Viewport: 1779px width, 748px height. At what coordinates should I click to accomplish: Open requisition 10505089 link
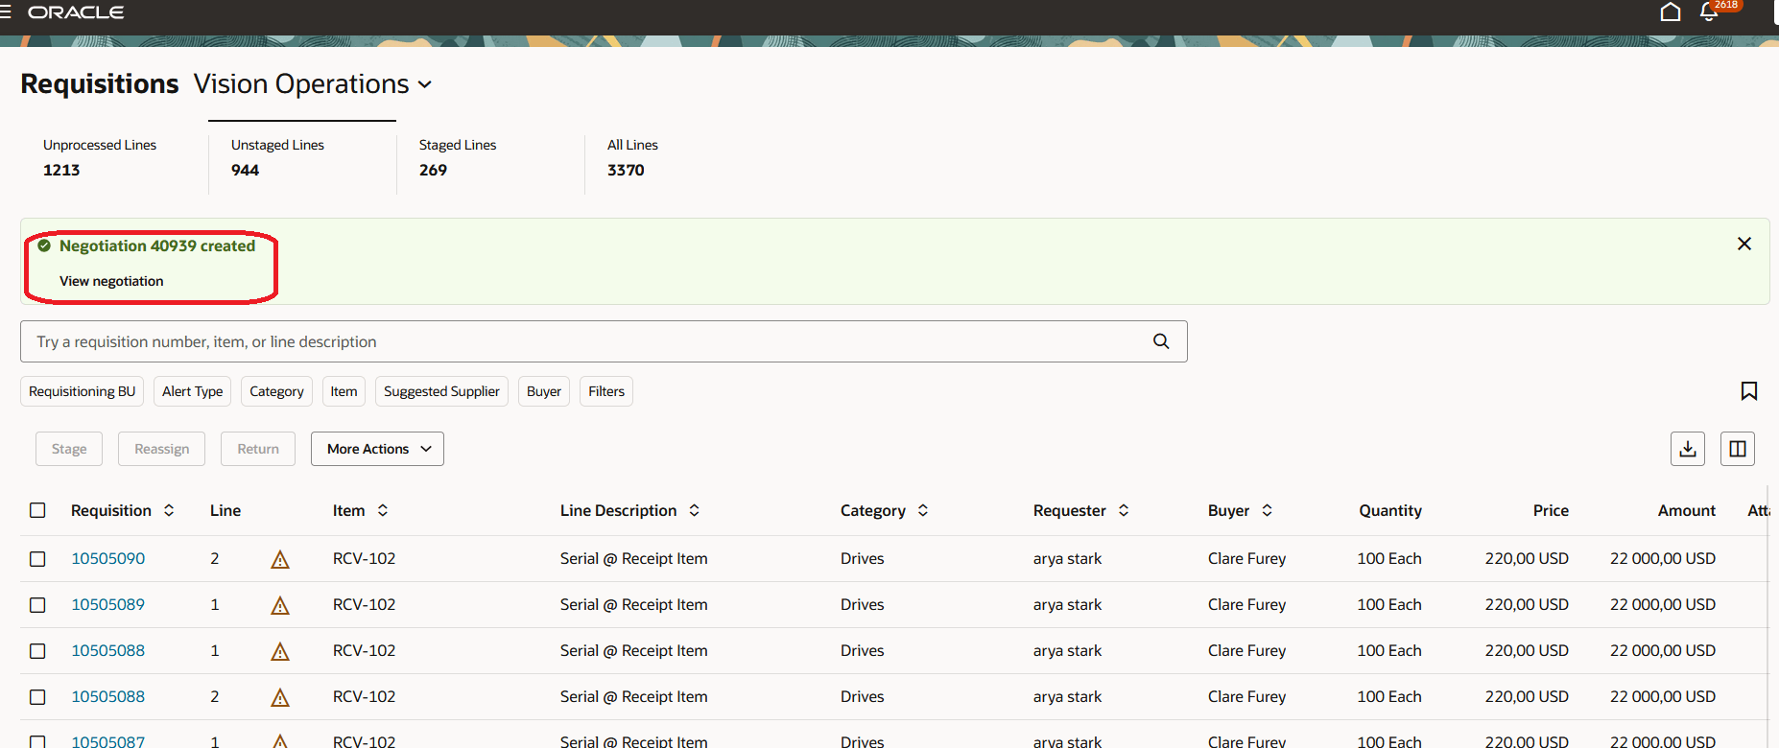108,604
